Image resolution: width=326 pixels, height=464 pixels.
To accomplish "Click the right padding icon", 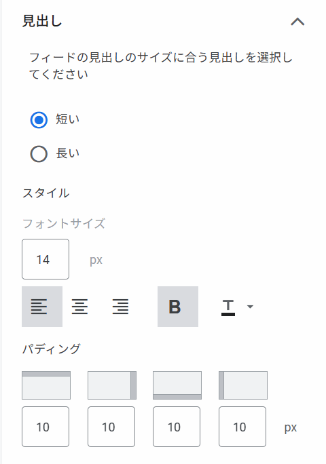I will [x=112, y=385].
